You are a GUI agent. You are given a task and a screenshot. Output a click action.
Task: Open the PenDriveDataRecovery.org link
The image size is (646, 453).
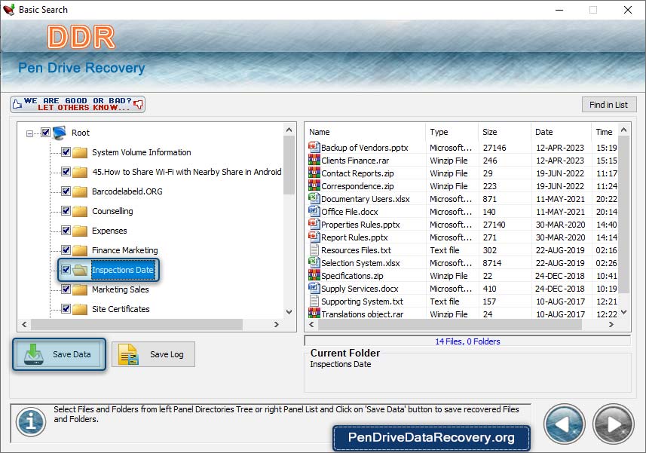click(x=430, y=437)
